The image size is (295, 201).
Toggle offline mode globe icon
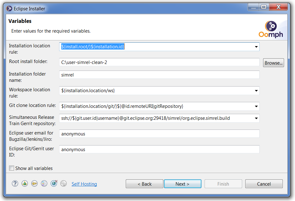tap(54, 183)
